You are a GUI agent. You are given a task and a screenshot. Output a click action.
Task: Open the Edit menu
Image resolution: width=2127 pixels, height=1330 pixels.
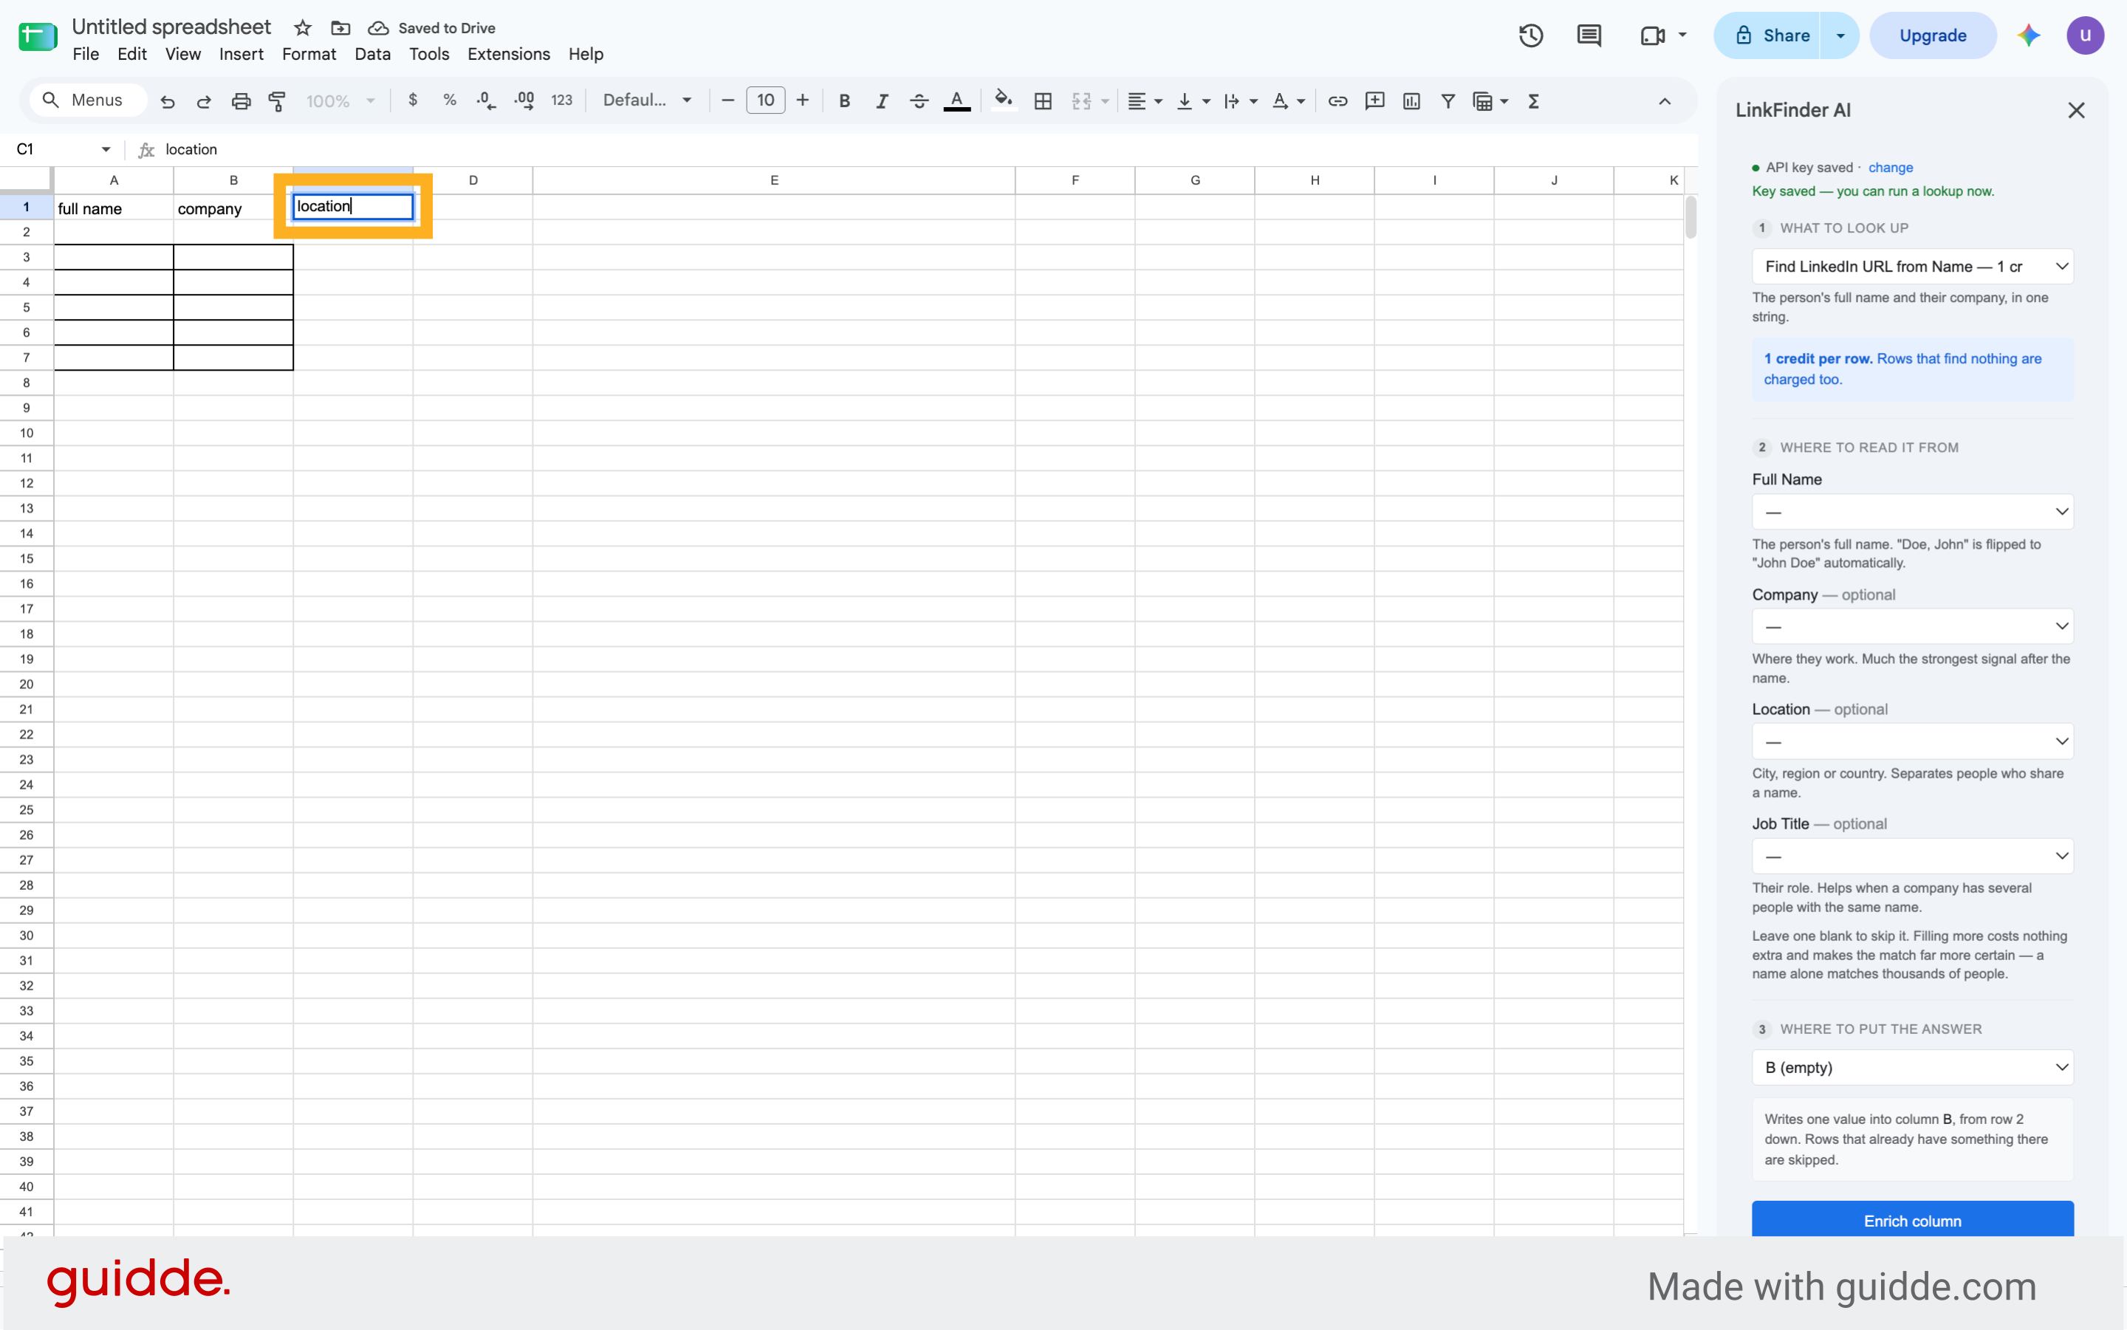pos(132,55)
